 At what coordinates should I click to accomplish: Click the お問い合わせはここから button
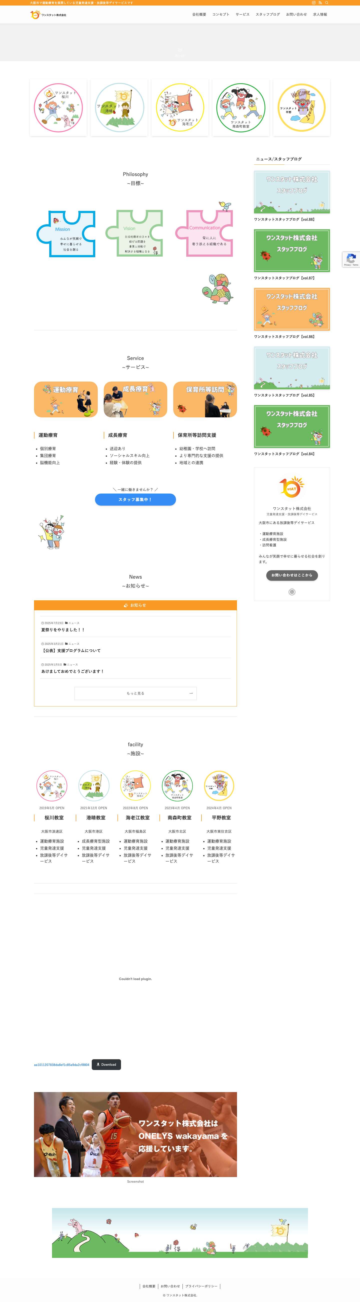pos(292,575)
